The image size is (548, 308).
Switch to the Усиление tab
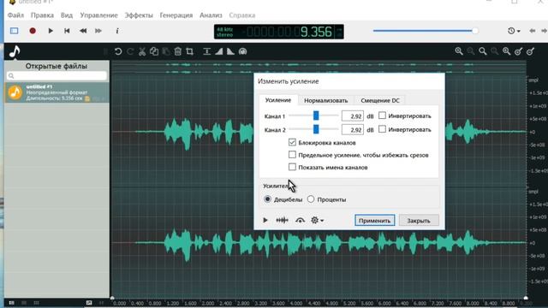[278, 100]
